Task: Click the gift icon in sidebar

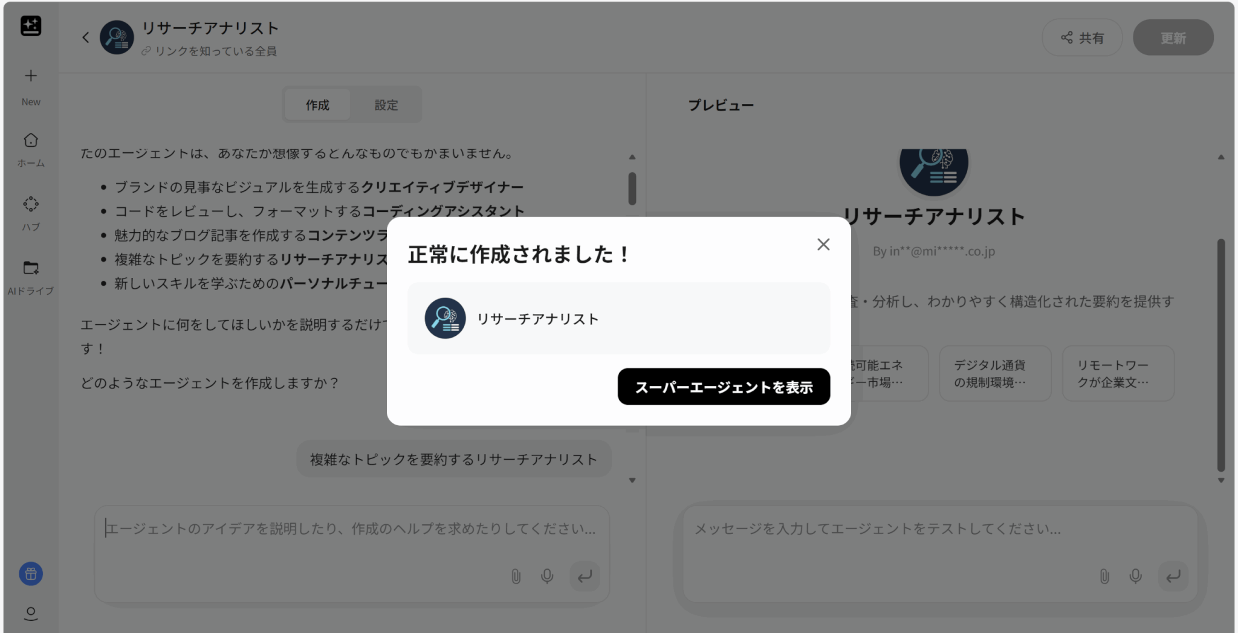Action: point(31,574)
